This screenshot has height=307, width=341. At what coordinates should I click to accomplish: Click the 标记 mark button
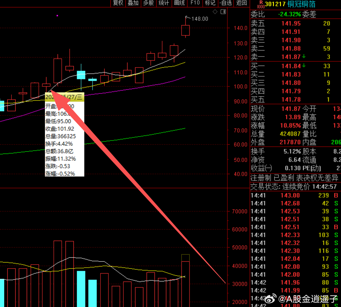210,3
